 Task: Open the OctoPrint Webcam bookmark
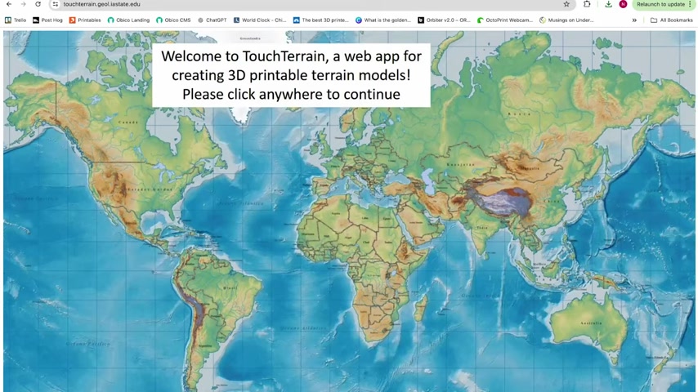505,20
